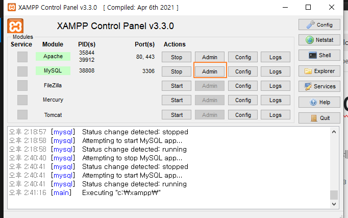Toggle the FileZilla service checkbox
This screenshot has width=348, height=218.
tap(22, 86)
